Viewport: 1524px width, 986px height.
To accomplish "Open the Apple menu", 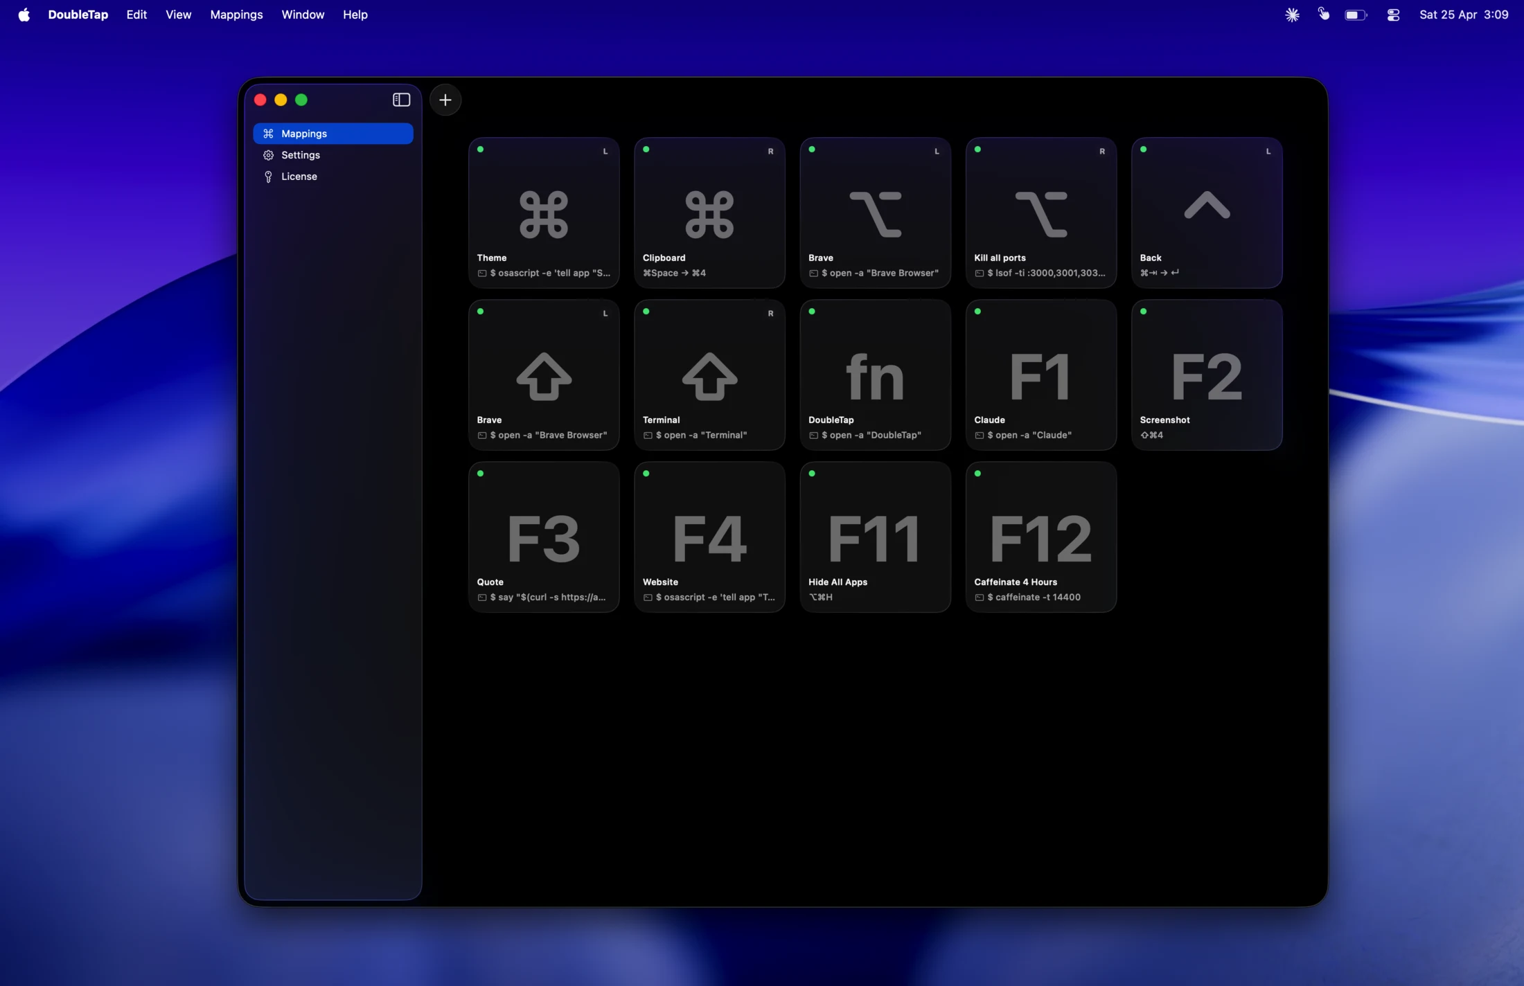I will point(24,15).
